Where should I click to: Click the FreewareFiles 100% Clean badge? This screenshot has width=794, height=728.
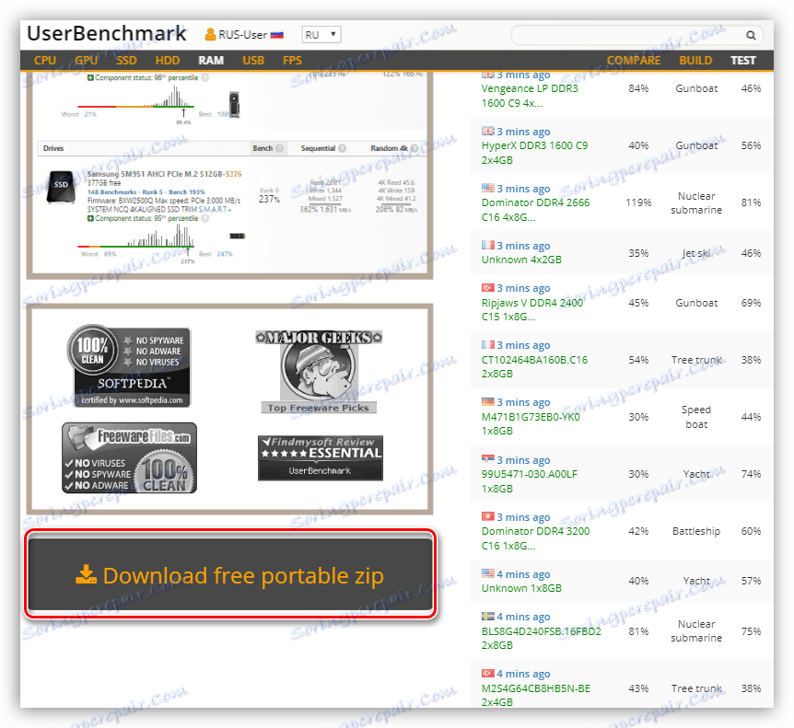[129, 457]
